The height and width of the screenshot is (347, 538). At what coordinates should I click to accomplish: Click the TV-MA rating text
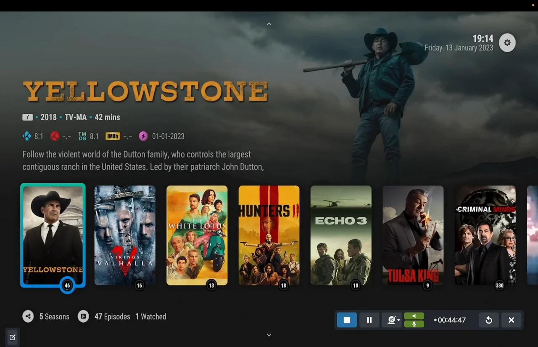(x=76, y=117)
